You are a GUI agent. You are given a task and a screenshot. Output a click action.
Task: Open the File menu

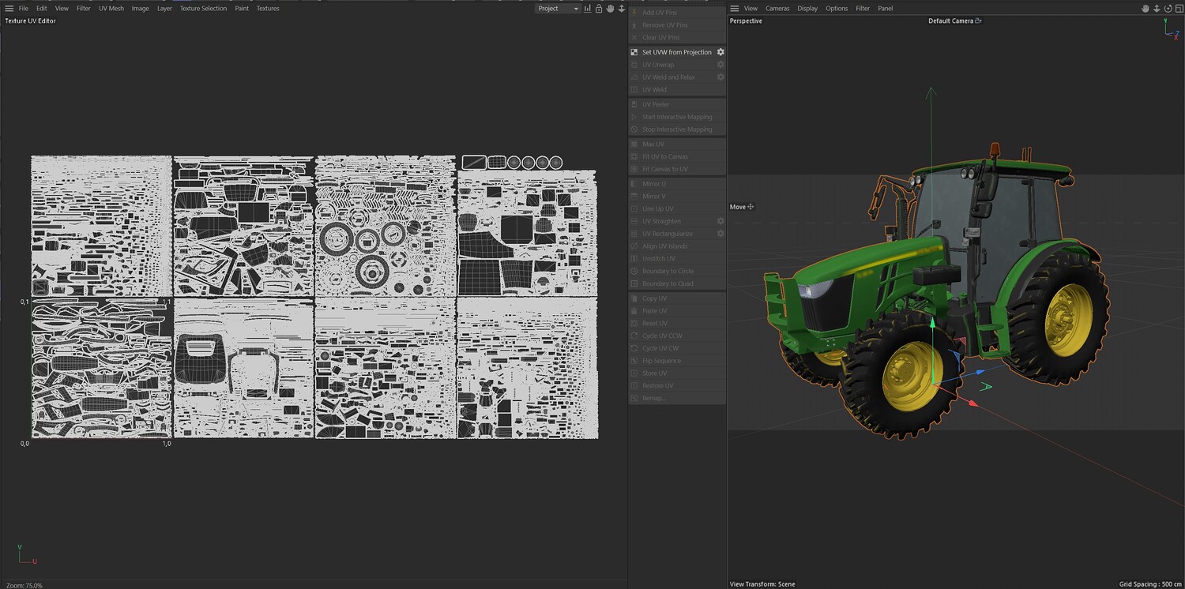[x=24, y=9]
